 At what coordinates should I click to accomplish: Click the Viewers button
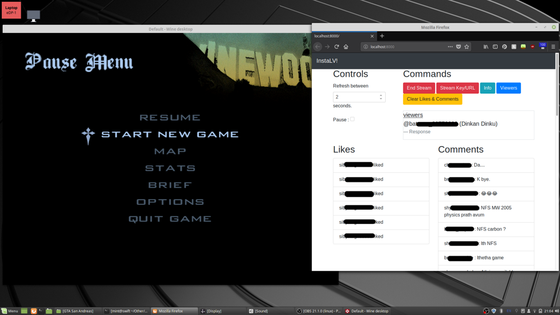508,88
